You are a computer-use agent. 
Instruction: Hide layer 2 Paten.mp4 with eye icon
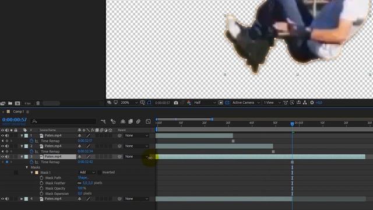(2, 146)
